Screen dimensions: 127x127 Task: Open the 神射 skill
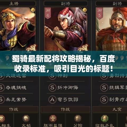click(x=62, y=76)
